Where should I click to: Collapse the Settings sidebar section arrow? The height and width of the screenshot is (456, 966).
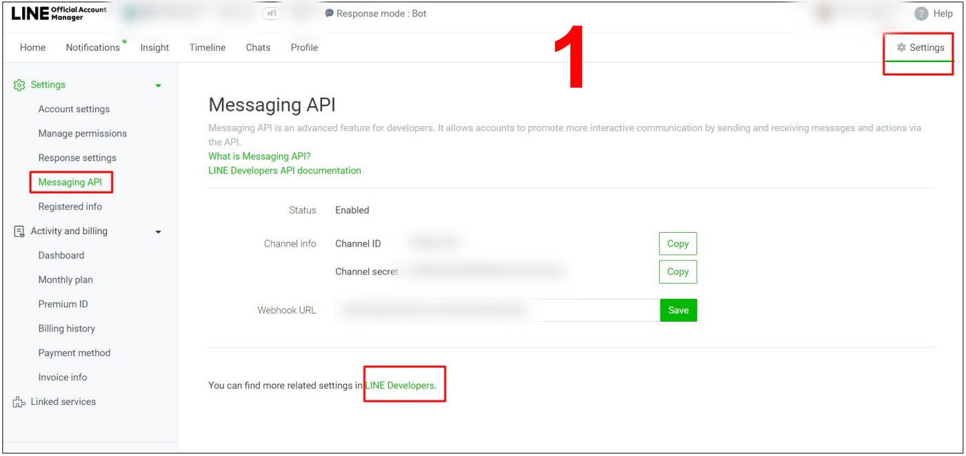pyautogui.click(x=159, y=85)
